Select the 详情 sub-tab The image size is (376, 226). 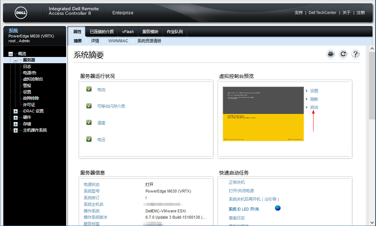click(95, 41)
